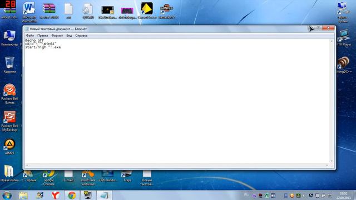
Task: Select the WinRAR archive icon beside Word shortcut
Action: coord(49,11)
